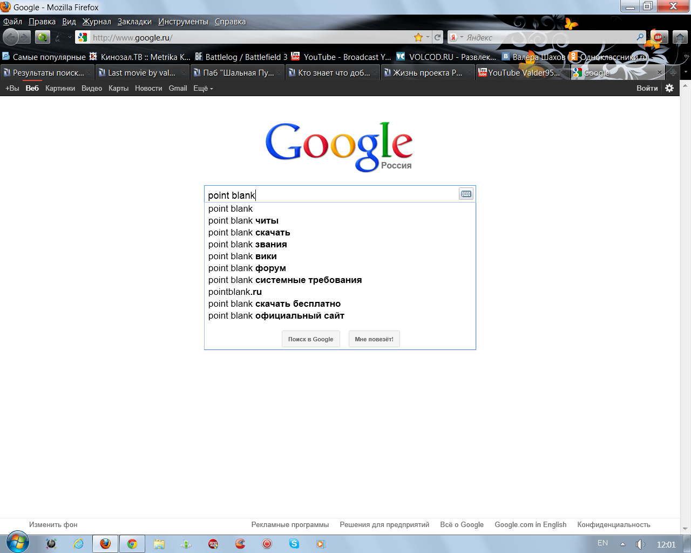Screen dimensions: 691x553
Task: Switch to the 'Last movie by val...' tab
Action: (x=143, y=72)
